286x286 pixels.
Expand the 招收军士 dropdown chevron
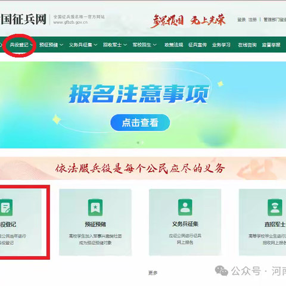point(125,45)
